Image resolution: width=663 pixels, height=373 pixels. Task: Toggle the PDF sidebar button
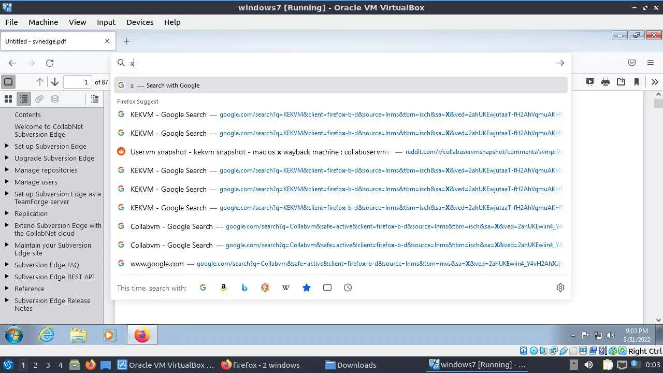(x=8, y=82)
